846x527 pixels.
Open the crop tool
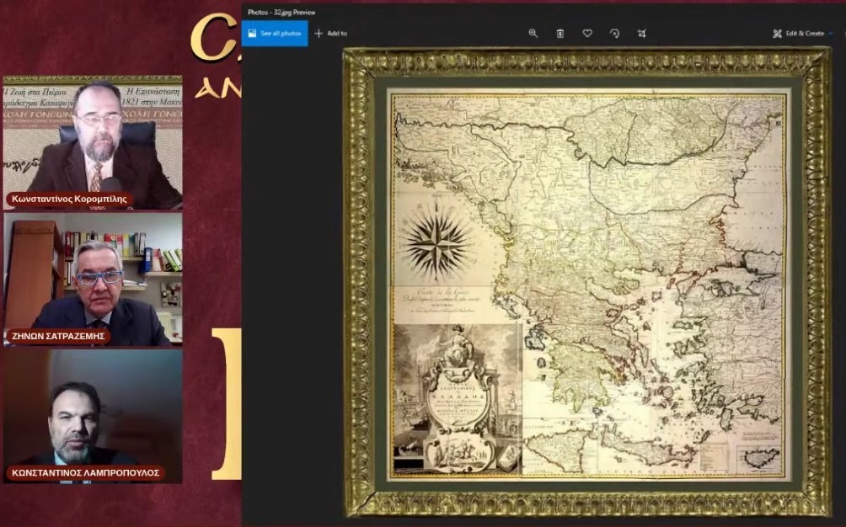[x=642, y=34]
